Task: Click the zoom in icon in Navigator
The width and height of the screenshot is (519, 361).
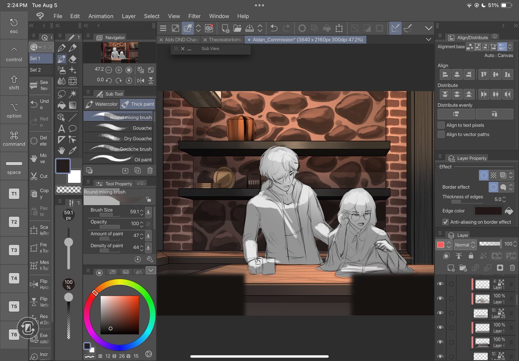Action: click(119, 70)
